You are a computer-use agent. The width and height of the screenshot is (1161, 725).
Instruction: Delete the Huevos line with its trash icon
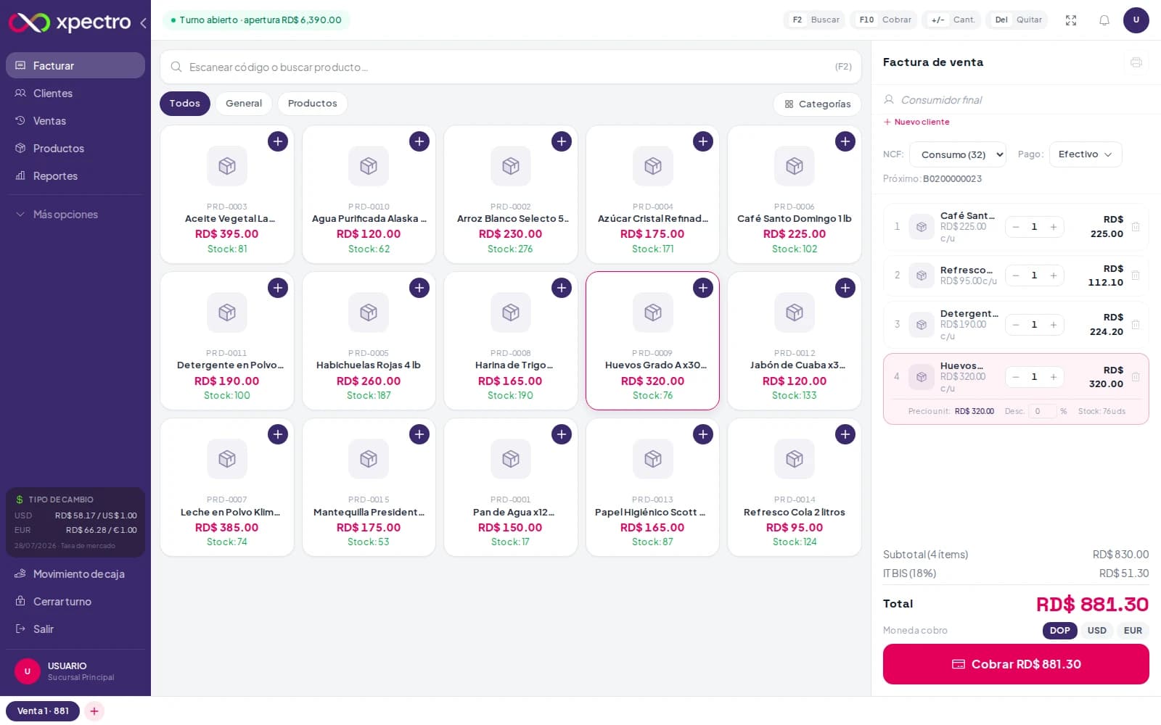pyautogui.click(x=1136, y=377)
